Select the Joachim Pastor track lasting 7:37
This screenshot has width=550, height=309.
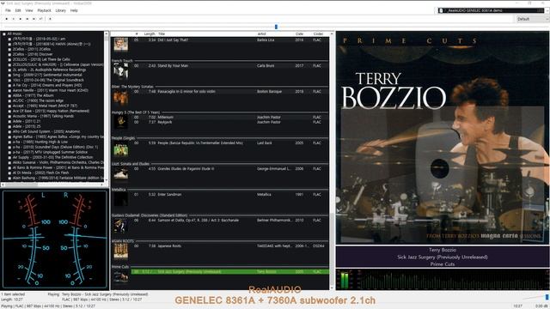tap(229, 122)
